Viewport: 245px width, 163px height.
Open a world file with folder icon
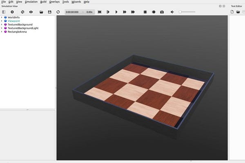click(x=41, y=12)
